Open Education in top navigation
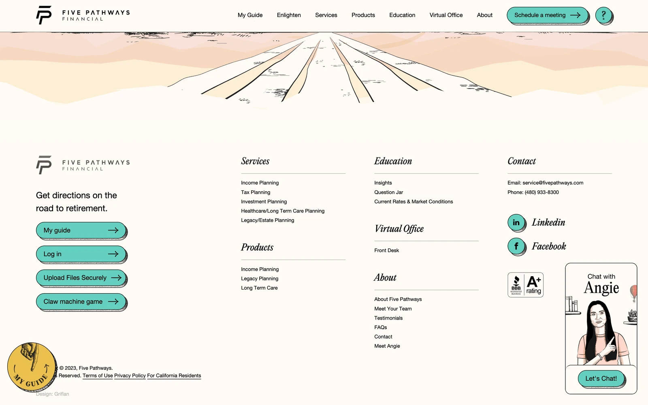 tap(402, 15)
